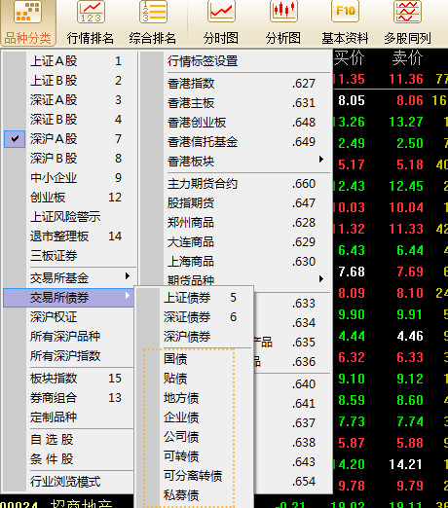Select 深证A股 from the menu
448x508 pixels.
(69, 100)
